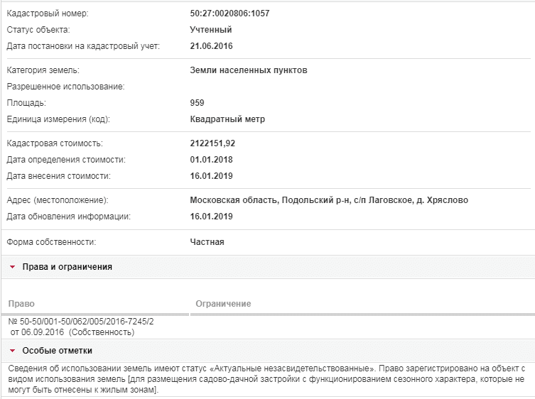535x399 pixels.
Task: Click the area value 959
Action: tap(197, 103)
